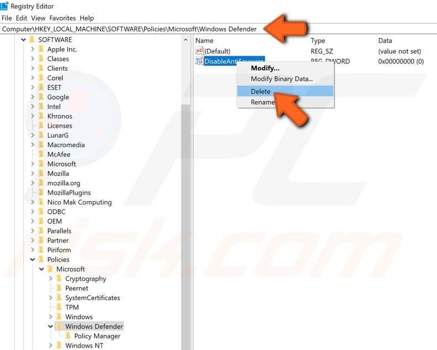Click the ODBC folder icon
This screenshot has height=350, width=437.
click(41, 212)
